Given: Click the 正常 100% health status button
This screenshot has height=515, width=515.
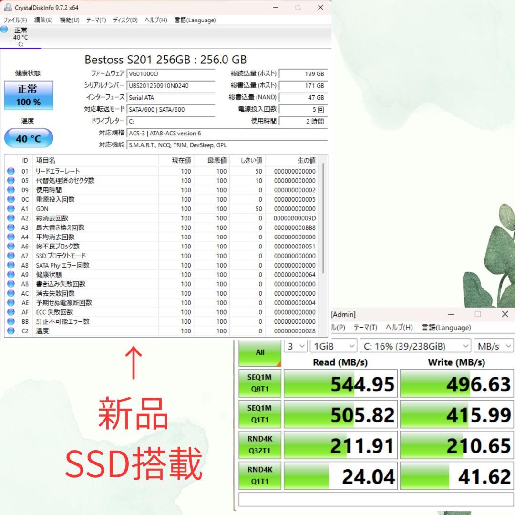Looking at the screenshot, I should [x=29, y=95].
